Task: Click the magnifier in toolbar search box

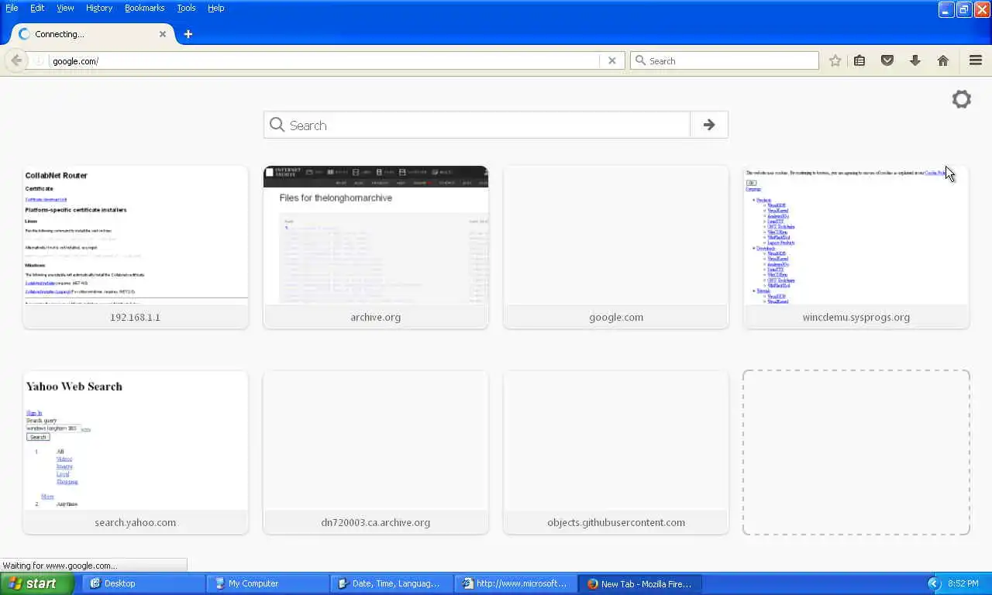Action: pyautogui.click(x=640, y=60)
